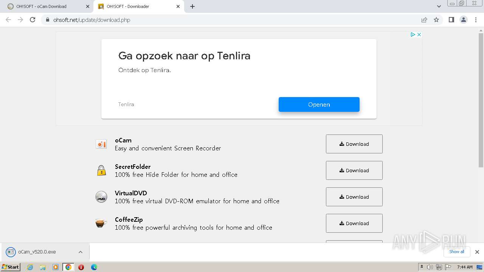Reload the current page

[x=33, y=20]
